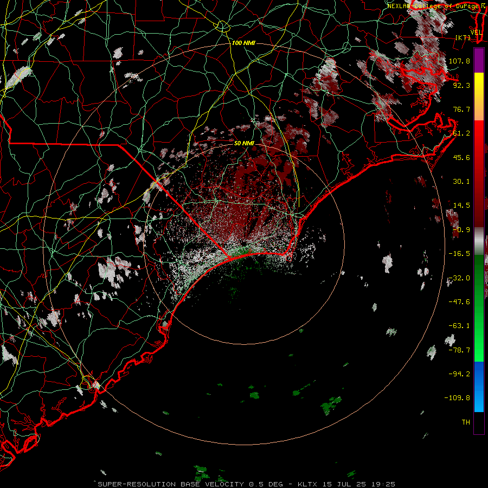Pick the purple segment of the color bar
The width and height of the screenshot is (488, 488).
pos(479,60)
